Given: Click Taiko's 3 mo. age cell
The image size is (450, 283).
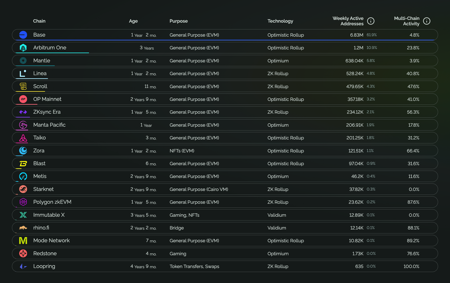Looking at the screenshot, I should [151, 138].
